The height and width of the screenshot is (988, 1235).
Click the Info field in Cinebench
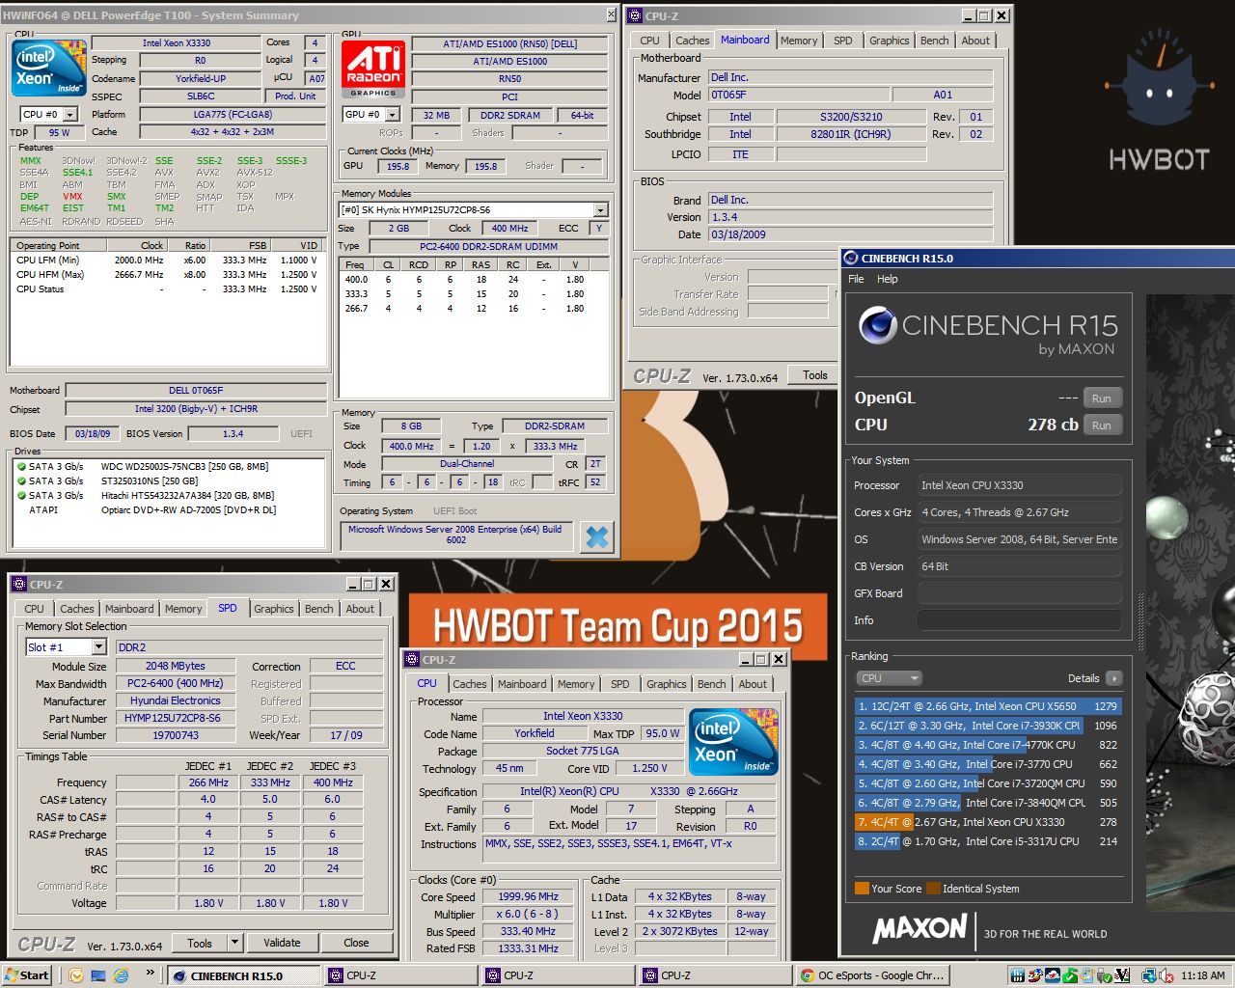(1019, 620)
